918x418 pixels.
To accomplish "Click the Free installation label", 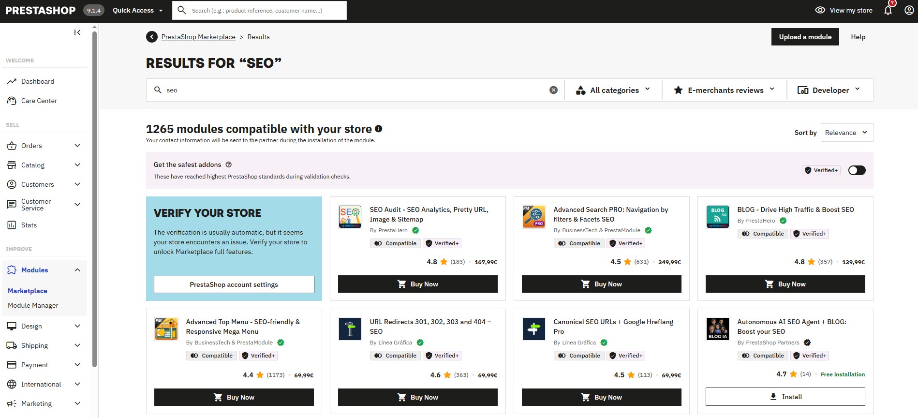I will 843,374.
